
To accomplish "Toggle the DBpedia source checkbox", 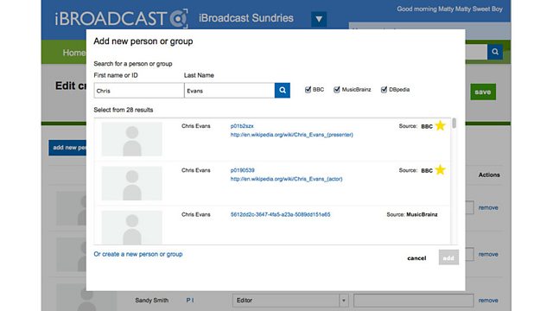I will [x=384, y=90].
